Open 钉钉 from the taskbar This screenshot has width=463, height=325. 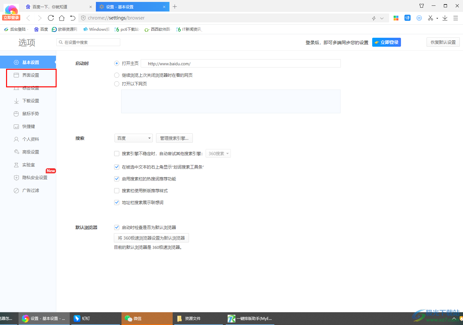(95, 319)
